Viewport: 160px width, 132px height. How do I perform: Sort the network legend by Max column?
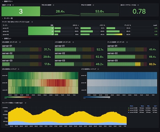[x=148, y=106]
